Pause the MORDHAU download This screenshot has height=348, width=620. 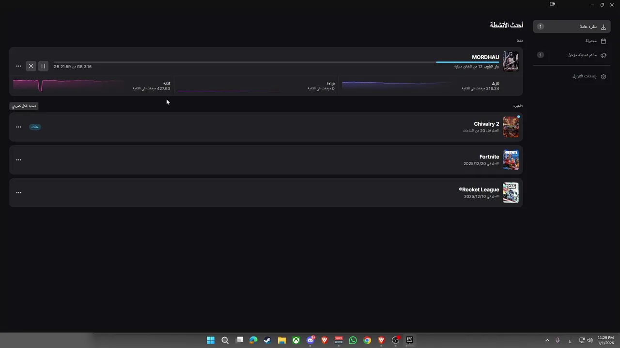click(43, 66)
